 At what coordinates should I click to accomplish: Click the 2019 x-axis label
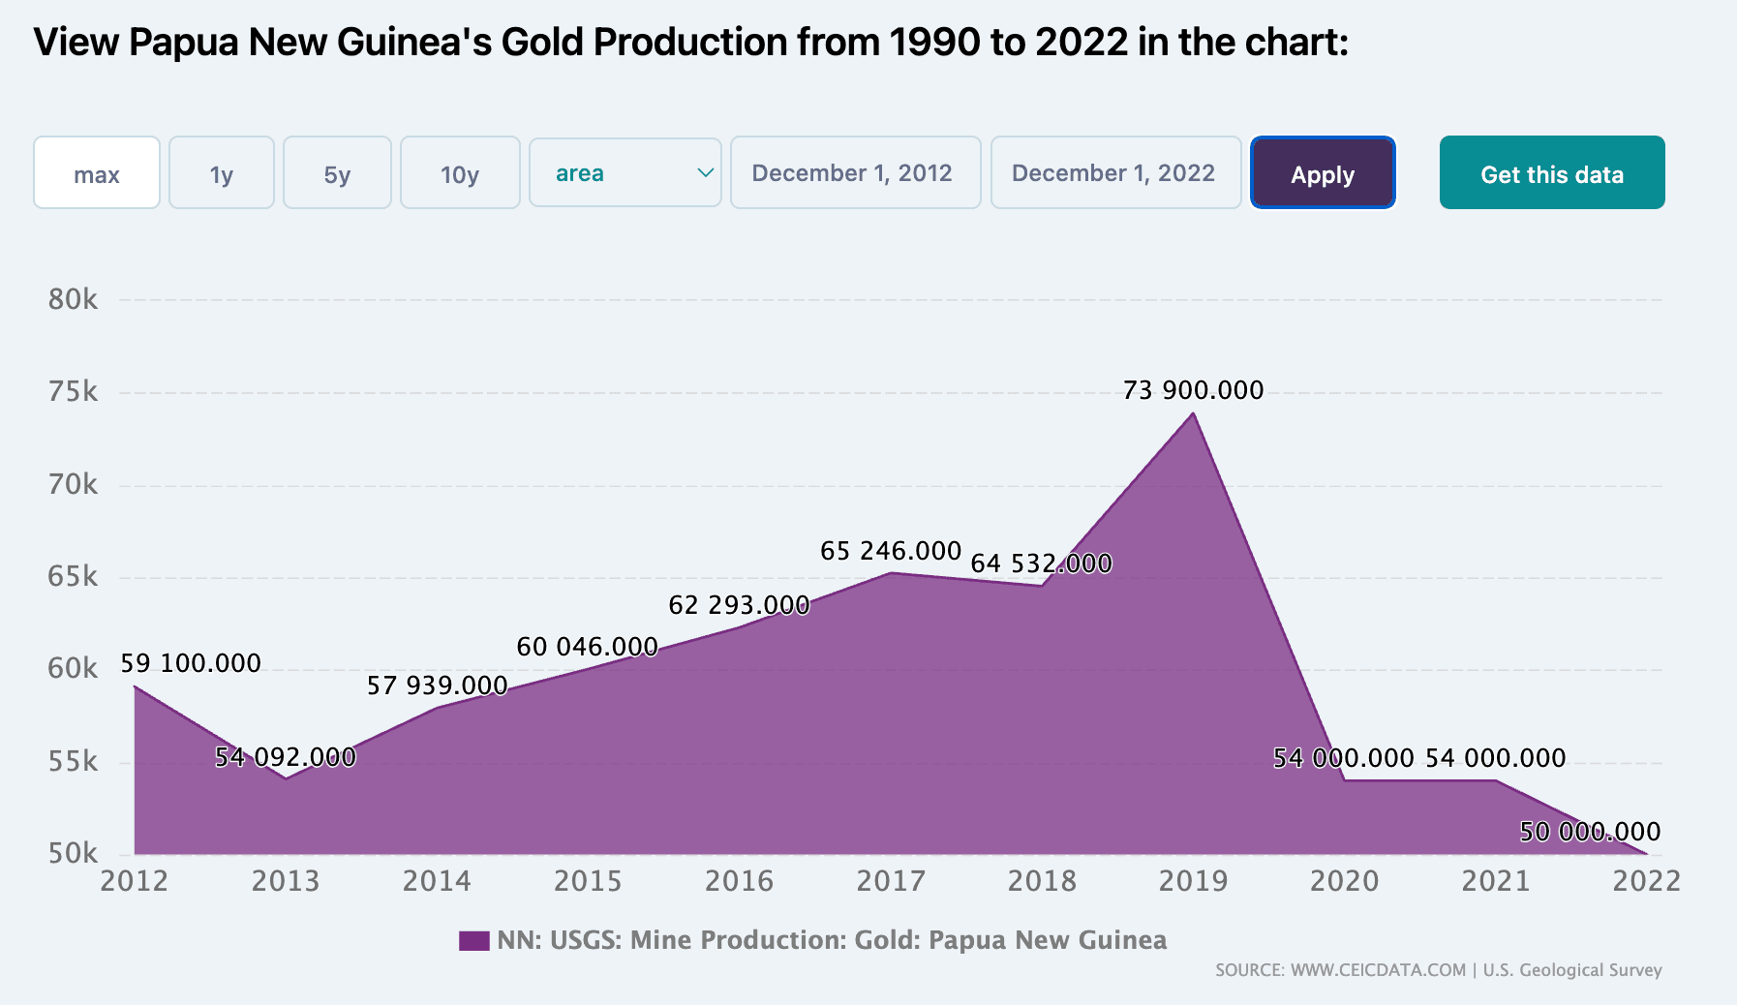click(x=1193, y=881)
